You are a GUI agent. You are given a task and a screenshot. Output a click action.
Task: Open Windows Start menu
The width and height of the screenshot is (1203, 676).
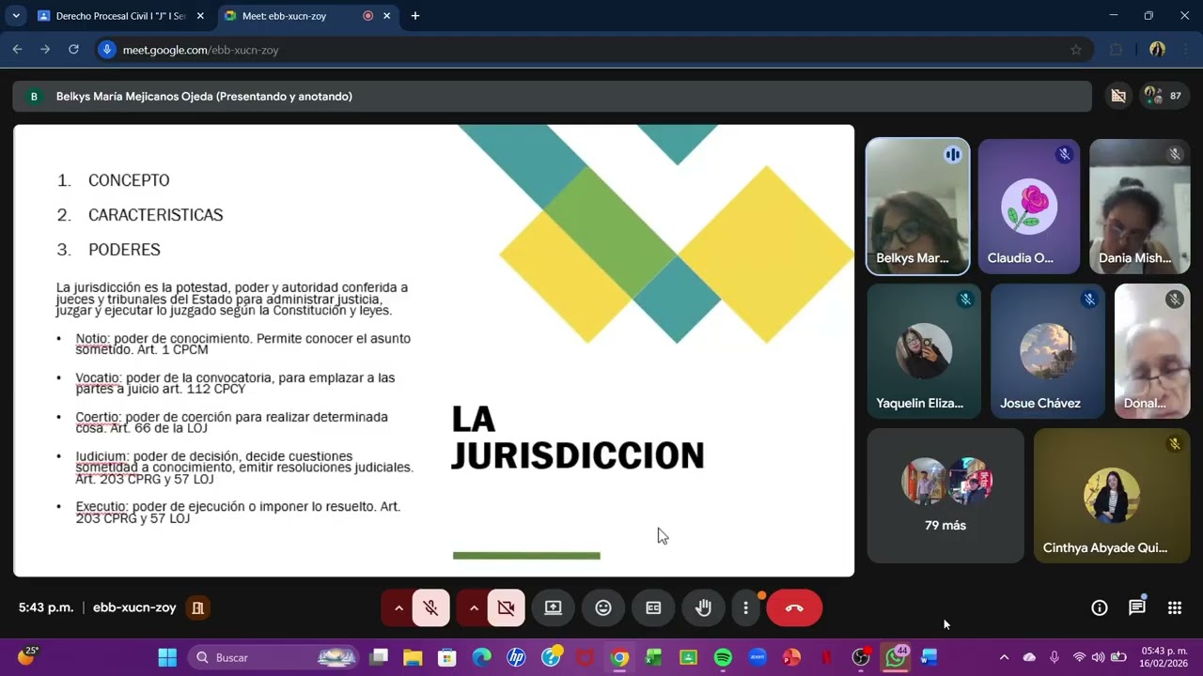167,657
